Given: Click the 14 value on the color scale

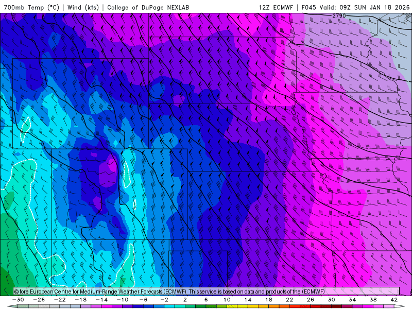Looking at the screenshot, I should coord(248,300).
